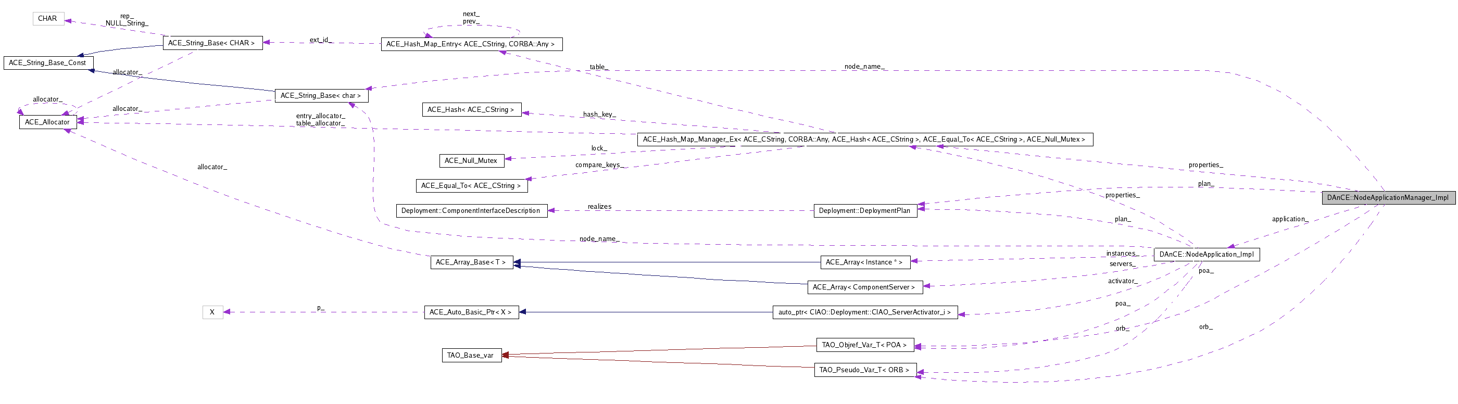Click the instances_ edge label

click(x=1123, y=254)
